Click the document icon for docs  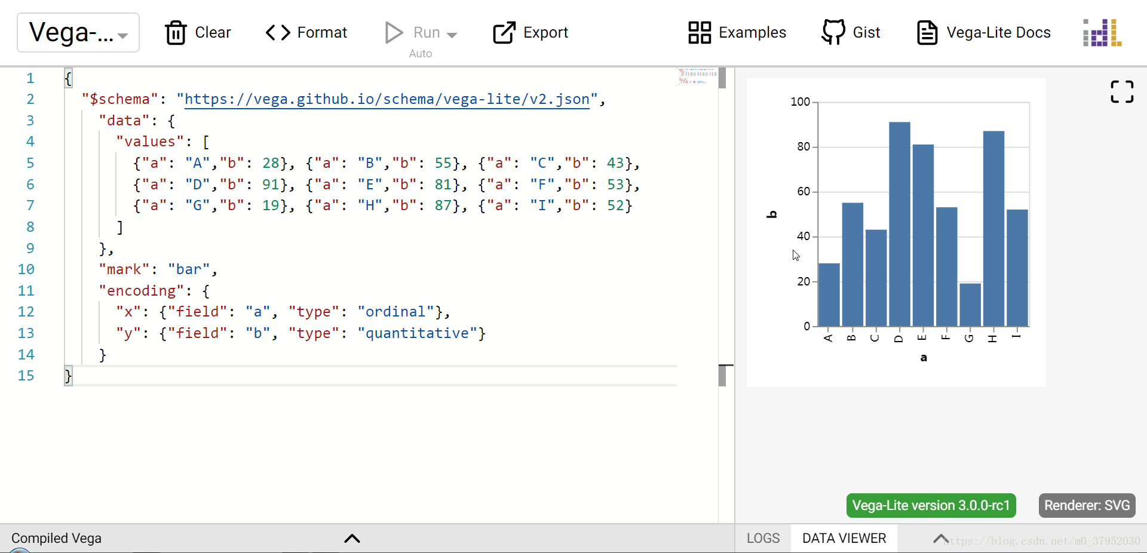coord(927,32)
